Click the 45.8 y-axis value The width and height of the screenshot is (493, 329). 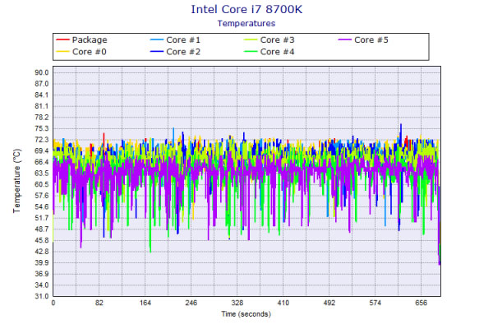[42, 240]
